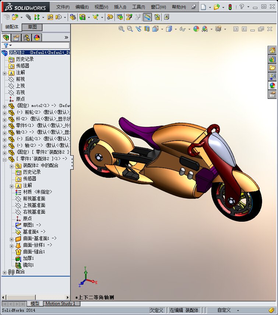This screenshot has height=315, width=278.
Task: Click the Interference Detection warning icon
Action: pos(157,17)
